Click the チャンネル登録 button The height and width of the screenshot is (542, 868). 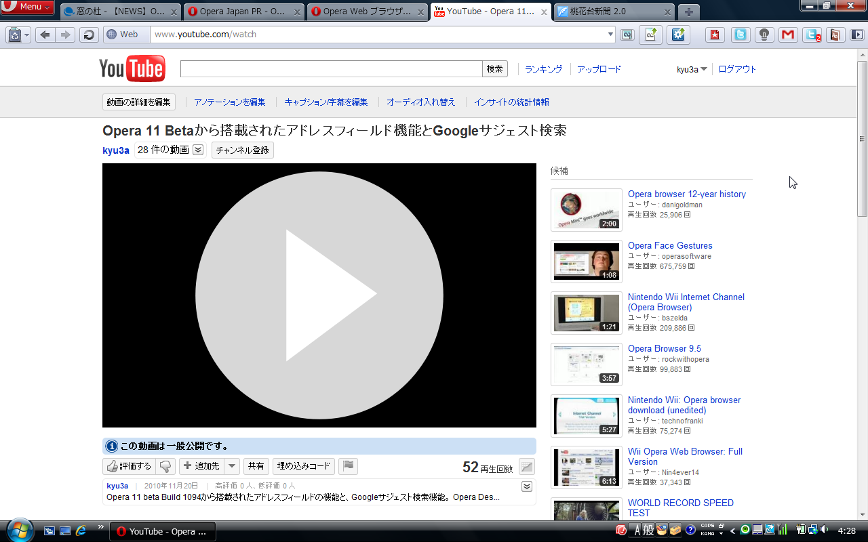click(x=243, y=150)
